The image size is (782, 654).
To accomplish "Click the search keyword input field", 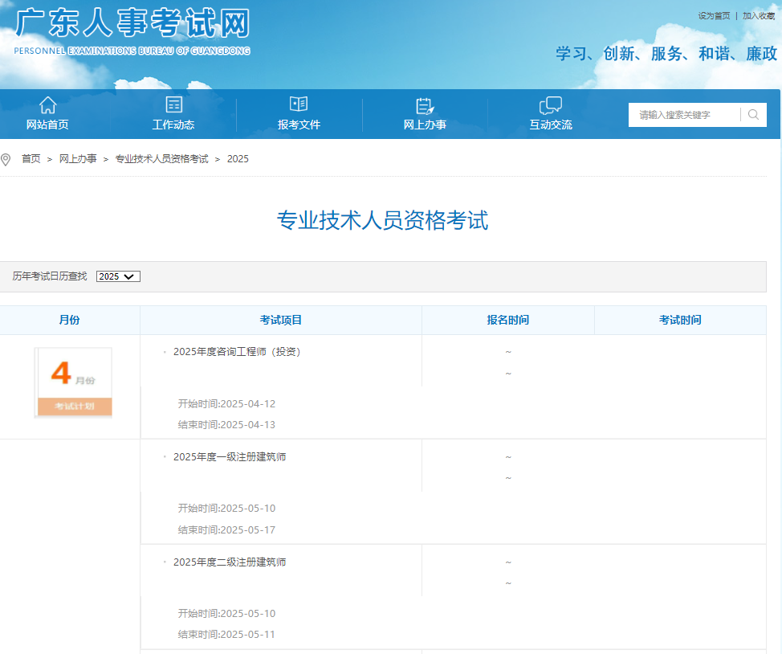I will 684,115.
